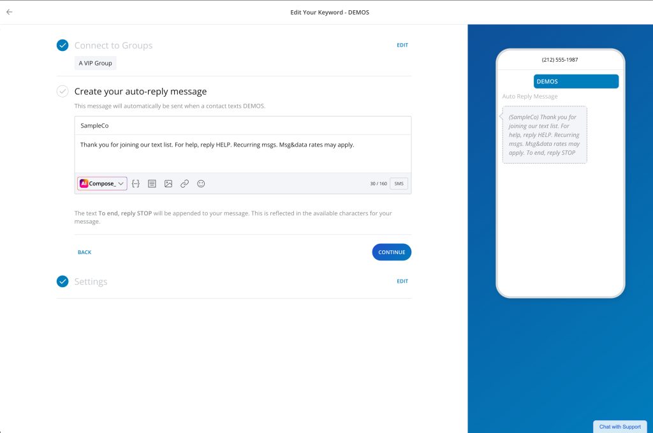This screenshot has height=433, width=653.
Task: Open Chat with Support
Action: (619, 427)
